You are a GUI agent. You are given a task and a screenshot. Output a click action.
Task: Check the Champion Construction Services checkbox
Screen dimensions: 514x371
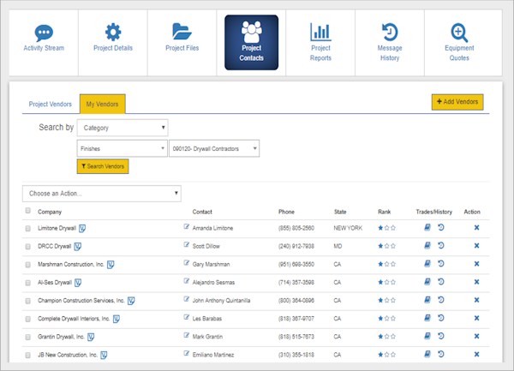click(28, 301)
